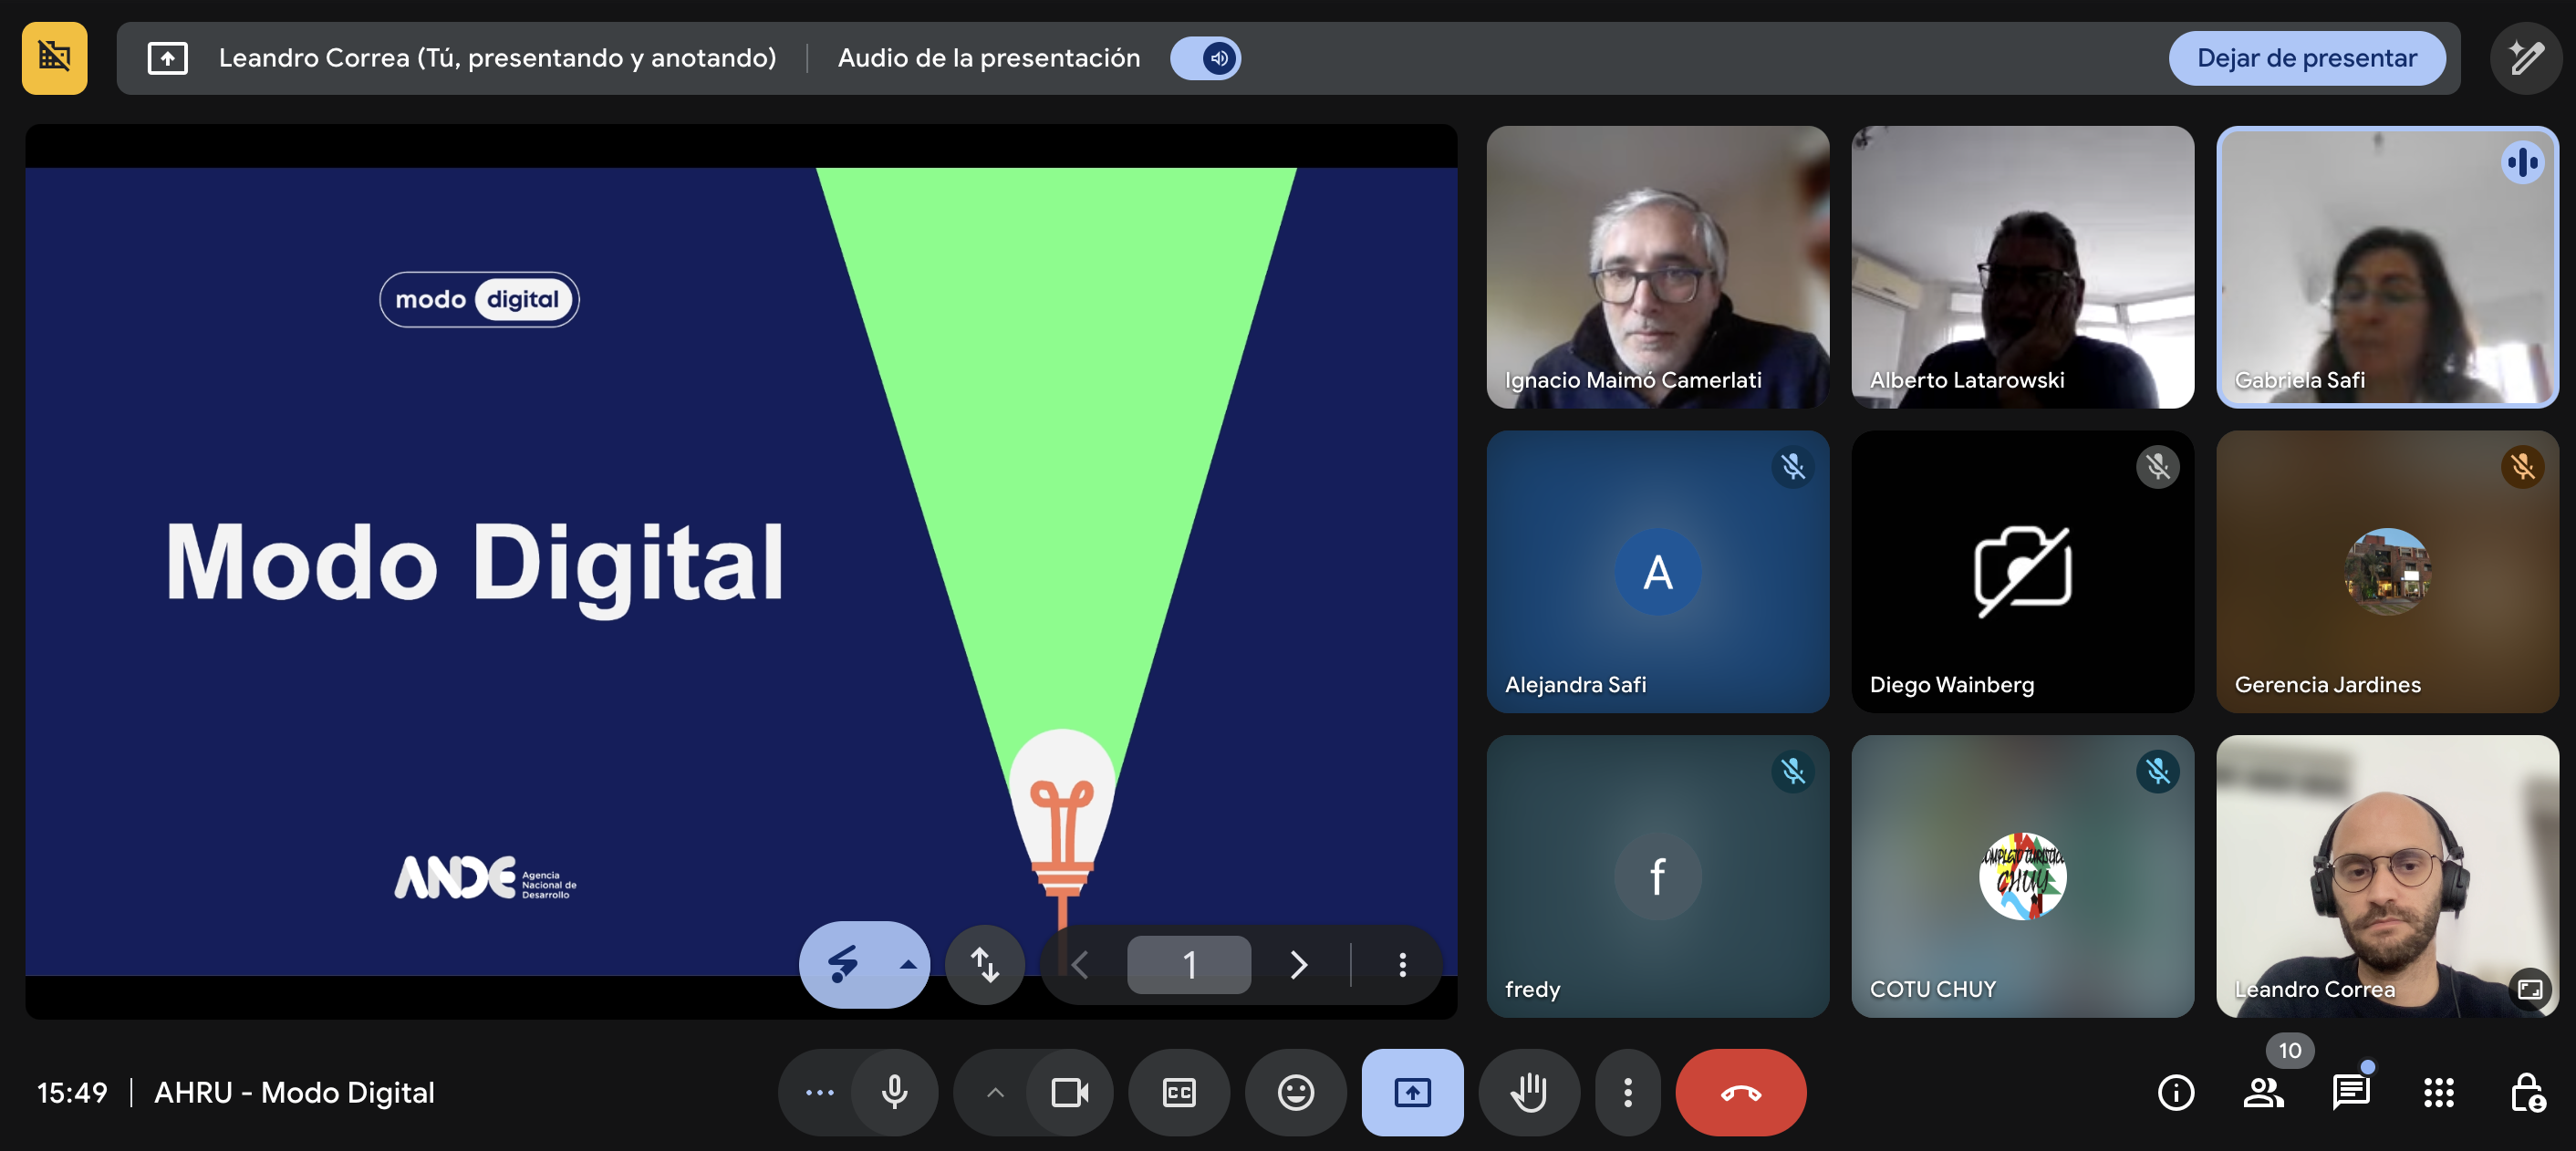The width and height of the screenshot is (2576, 1151).
Task: Open chat with everyone icon
Action: [2350, 1092]
